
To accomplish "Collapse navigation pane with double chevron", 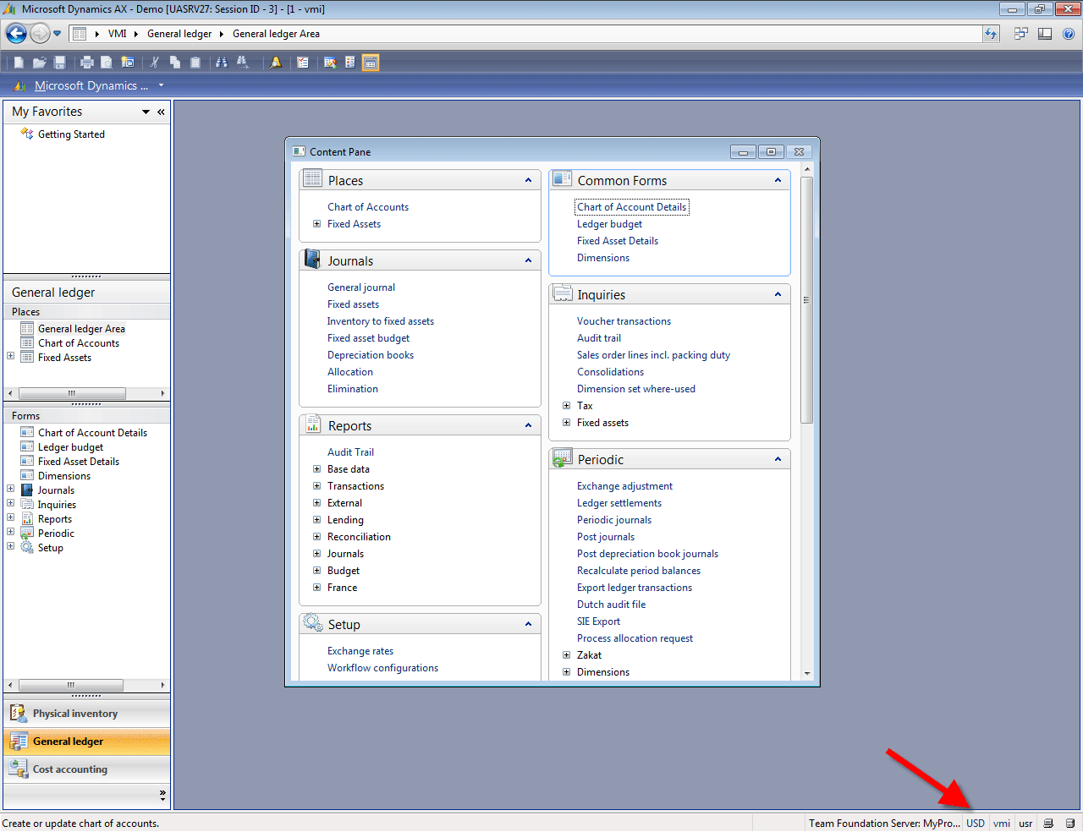I will pos(161,112).
